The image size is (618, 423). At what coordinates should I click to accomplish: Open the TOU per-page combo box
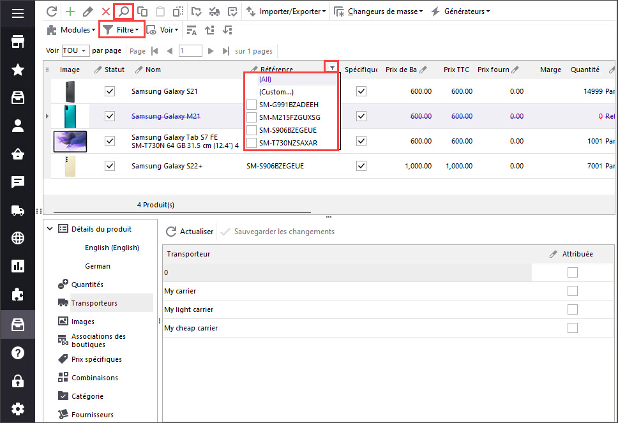[75, 51]
